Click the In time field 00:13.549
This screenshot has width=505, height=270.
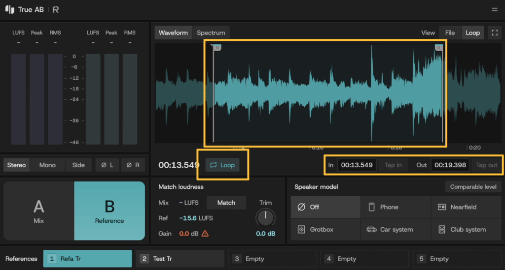(357, 165)
